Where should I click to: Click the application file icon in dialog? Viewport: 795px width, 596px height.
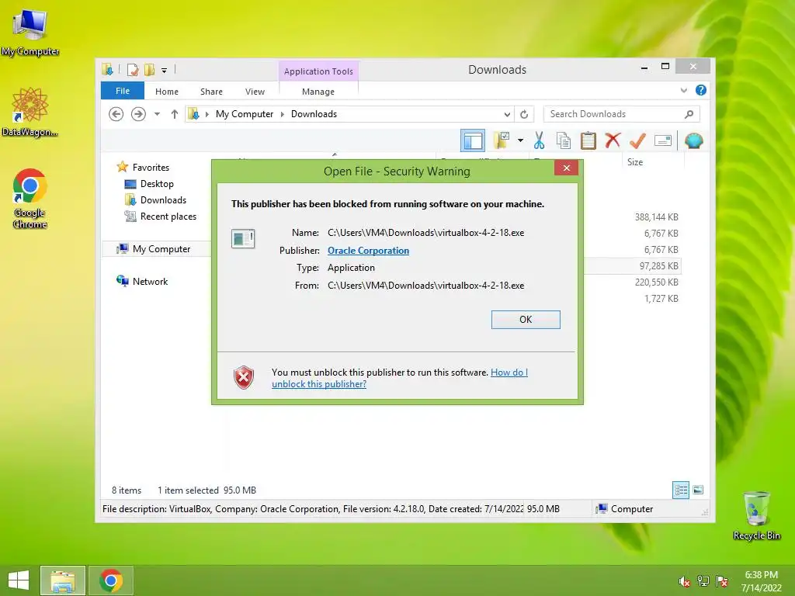click(x=243, y=238)
